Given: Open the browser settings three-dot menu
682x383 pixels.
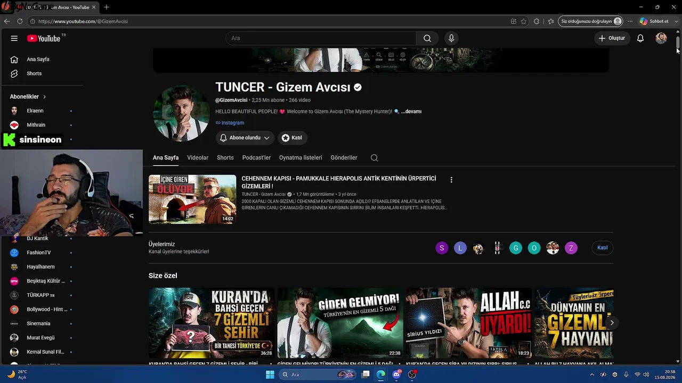Looking at the screenshot, I should tap(630, 21).
